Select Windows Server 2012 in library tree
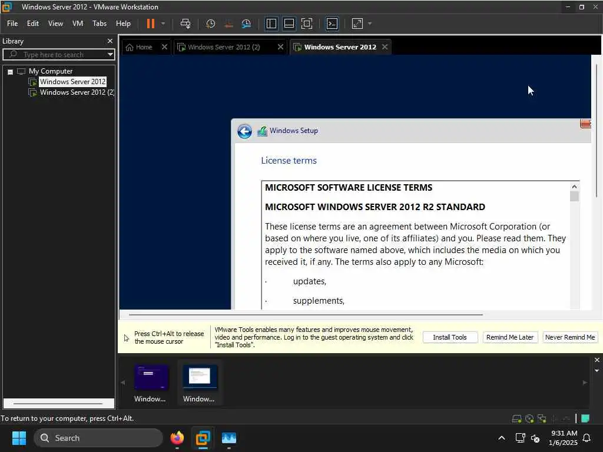 [x=72, y=81]
